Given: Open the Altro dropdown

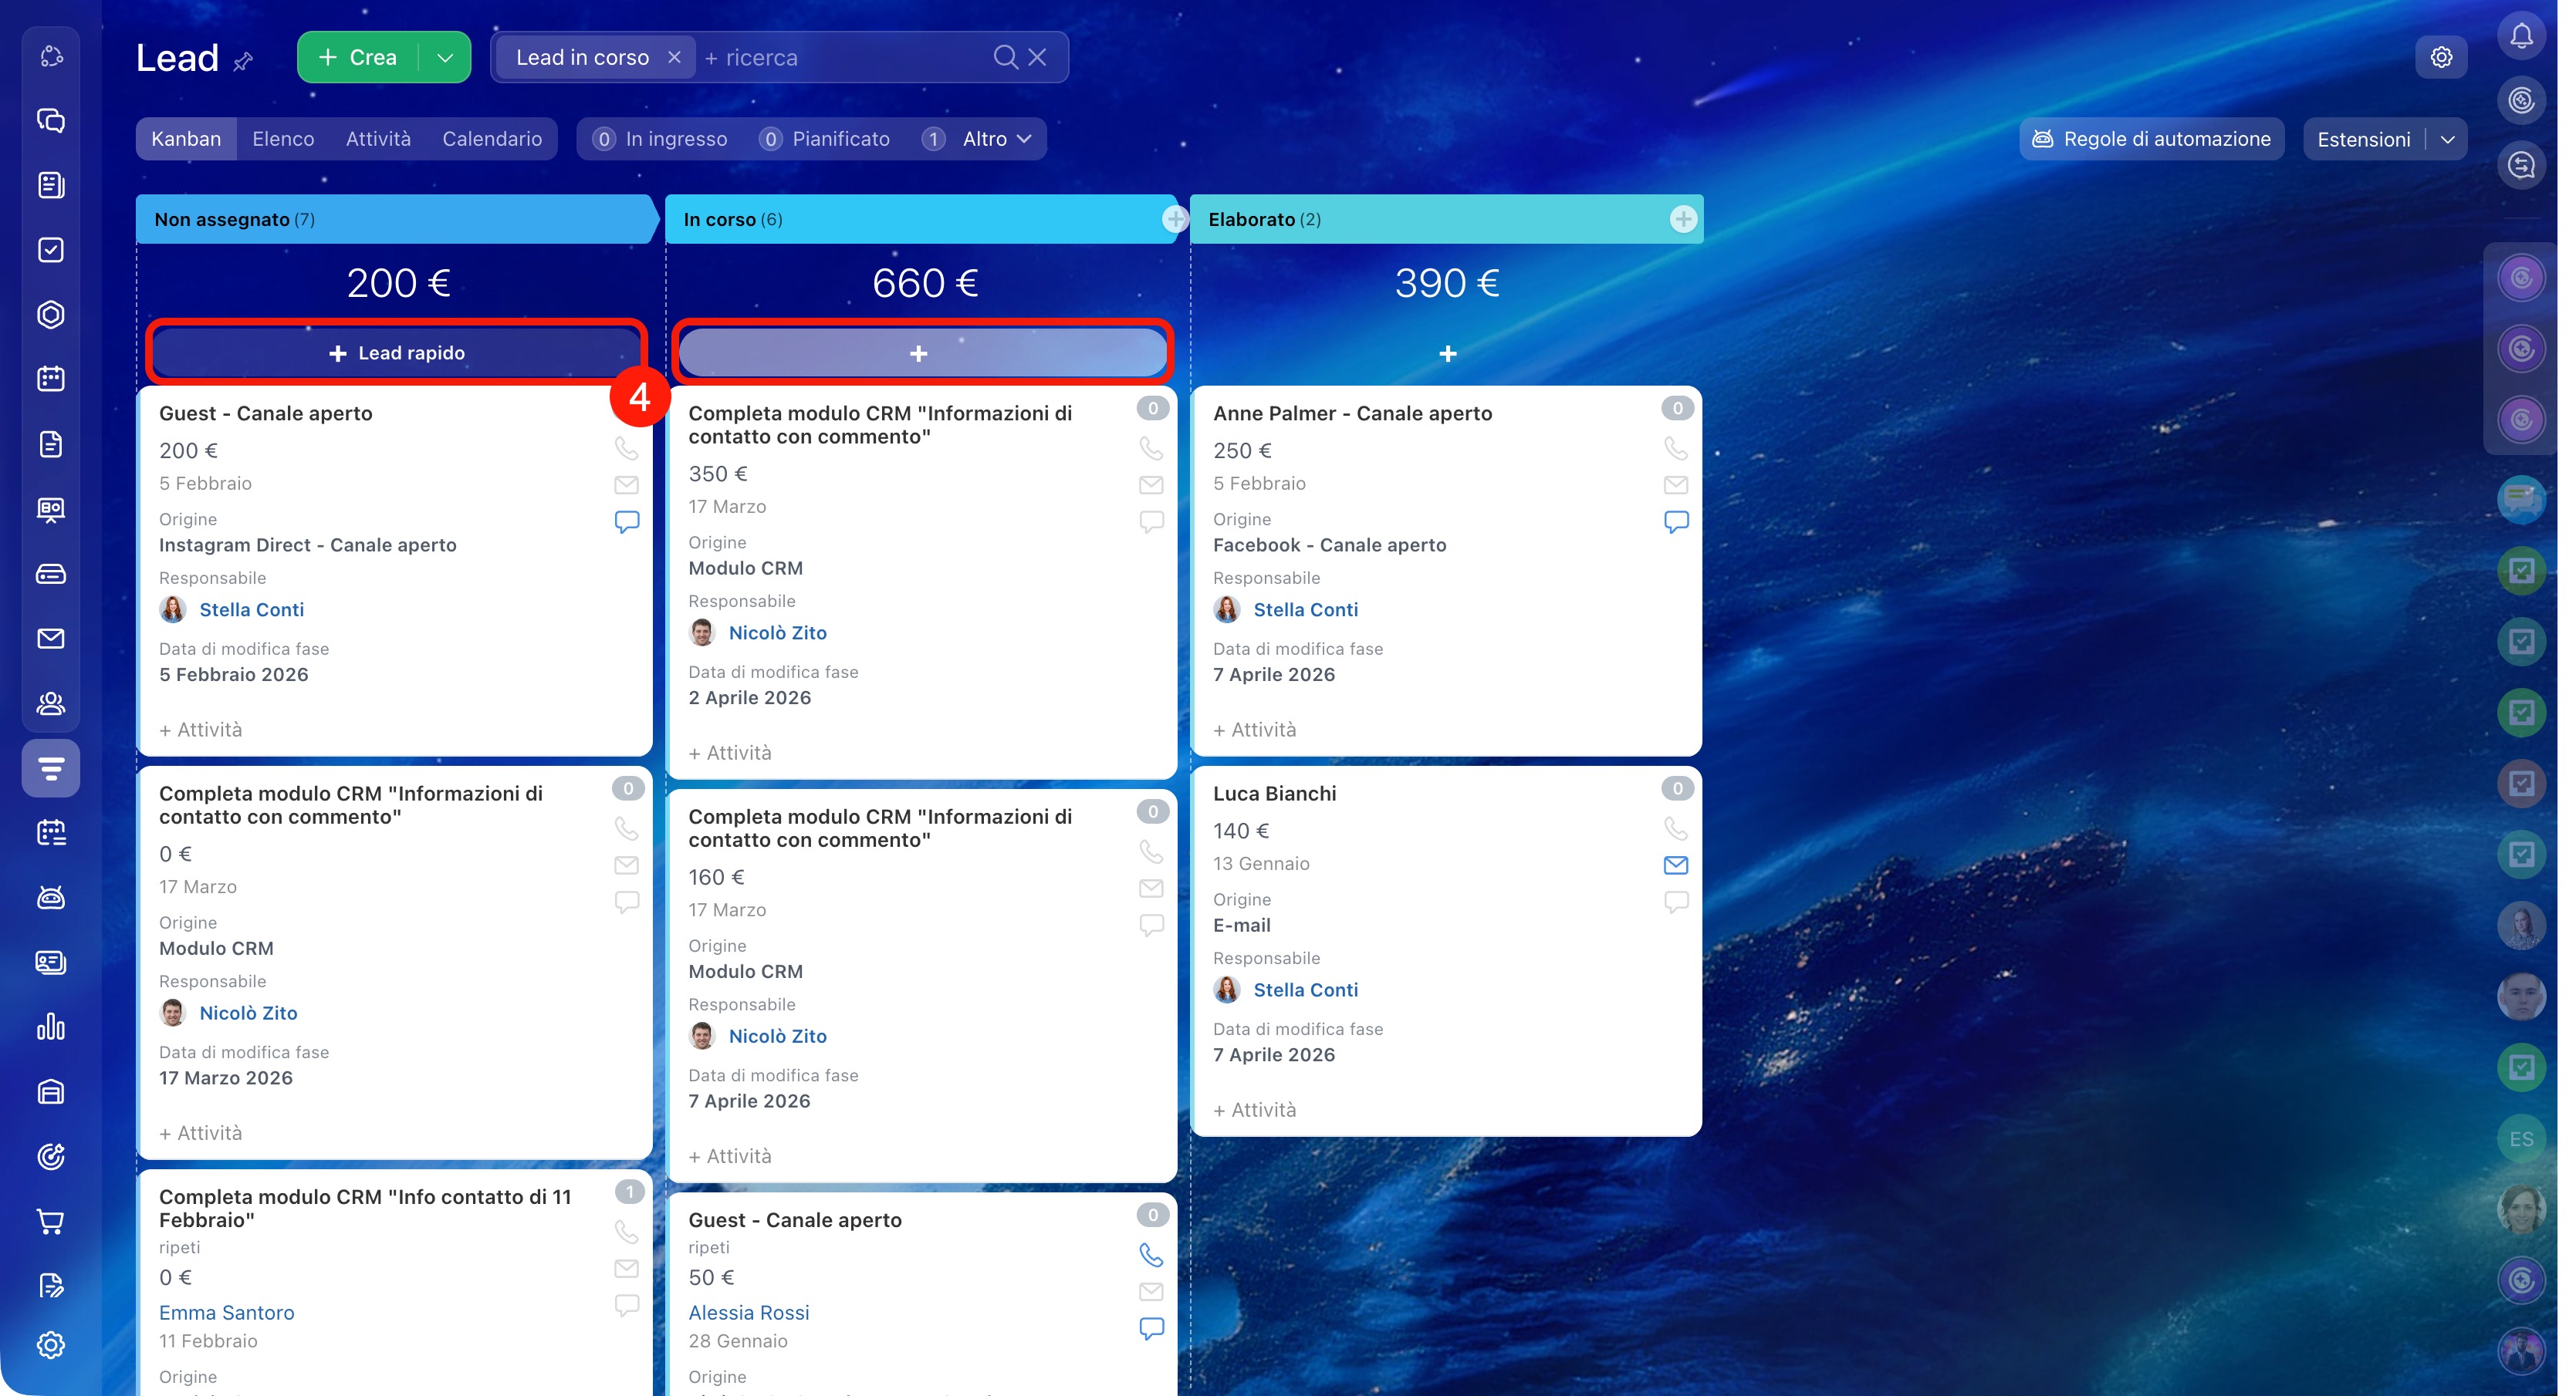Looking at the screenshot, I should click(x=996, y=139).
